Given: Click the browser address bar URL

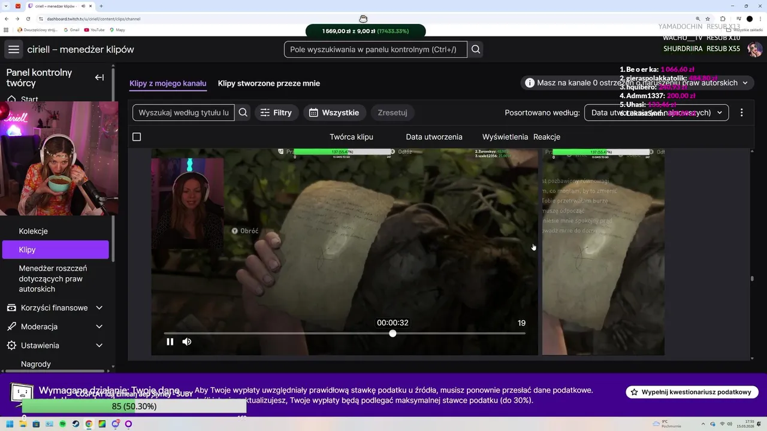Looking at the screenshot, I should click(93, 19).
